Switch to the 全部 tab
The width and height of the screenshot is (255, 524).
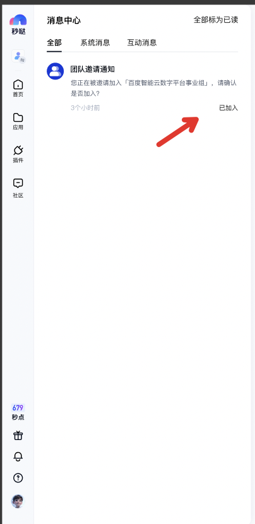click(54, 43)
